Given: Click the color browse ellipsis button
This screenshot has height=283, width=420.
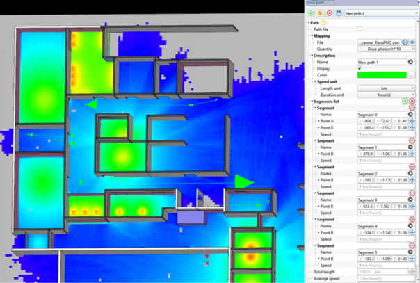Looking at the screenshot, I should [x=412, y=75].
